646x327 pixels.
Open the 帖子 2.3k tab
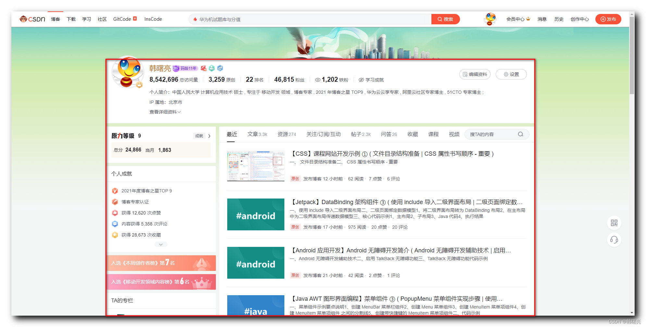pos(361,134)
